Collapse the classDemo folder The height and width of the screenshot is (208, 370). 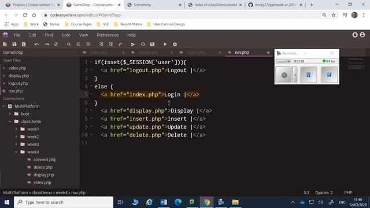click(x=10, y=121)
